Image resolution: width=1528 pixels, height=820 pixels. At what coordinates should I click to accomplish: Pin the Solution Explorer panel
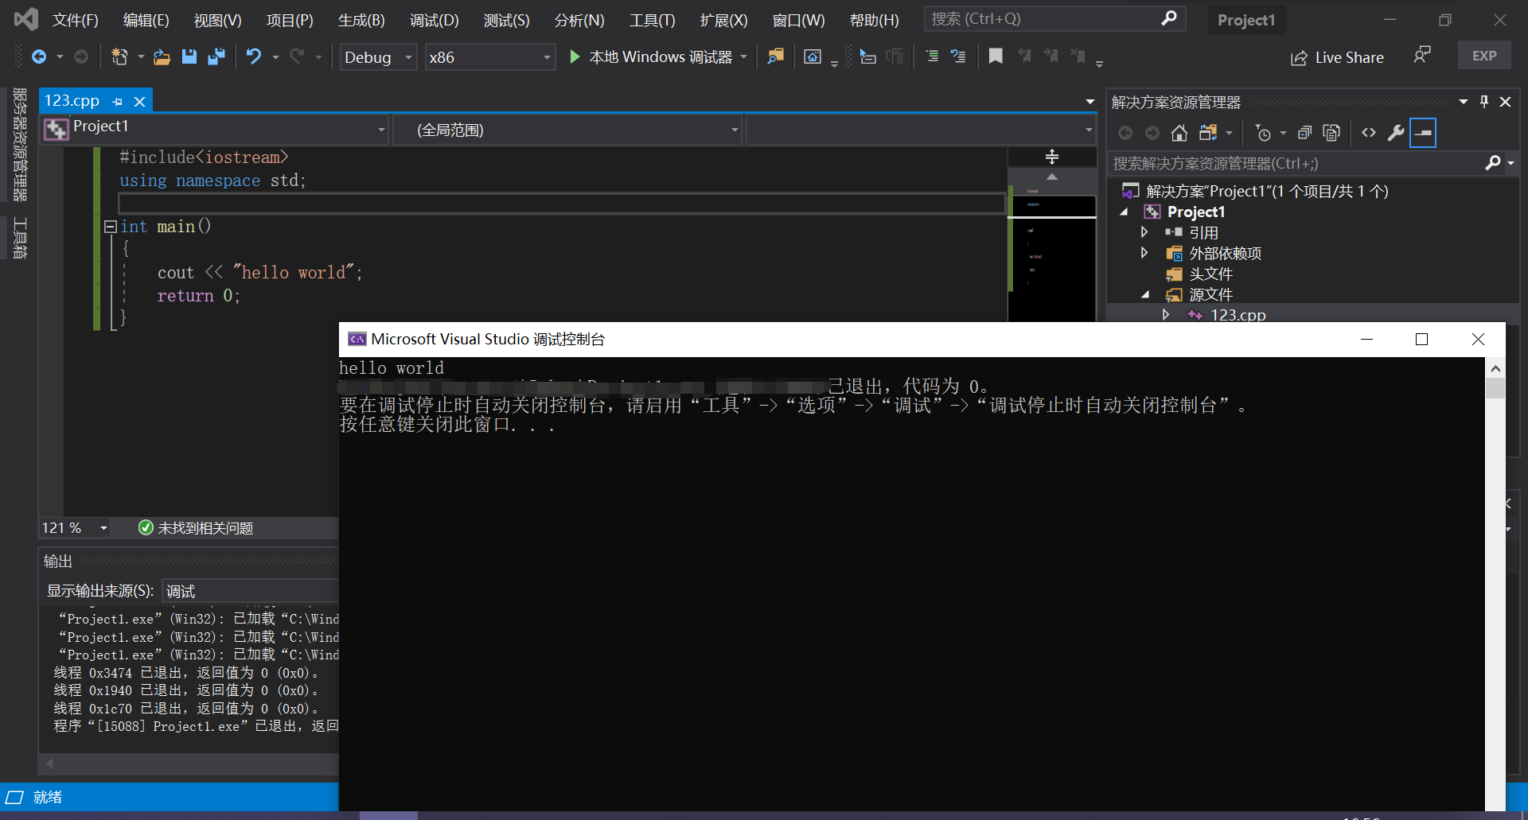click(1483, 101)
